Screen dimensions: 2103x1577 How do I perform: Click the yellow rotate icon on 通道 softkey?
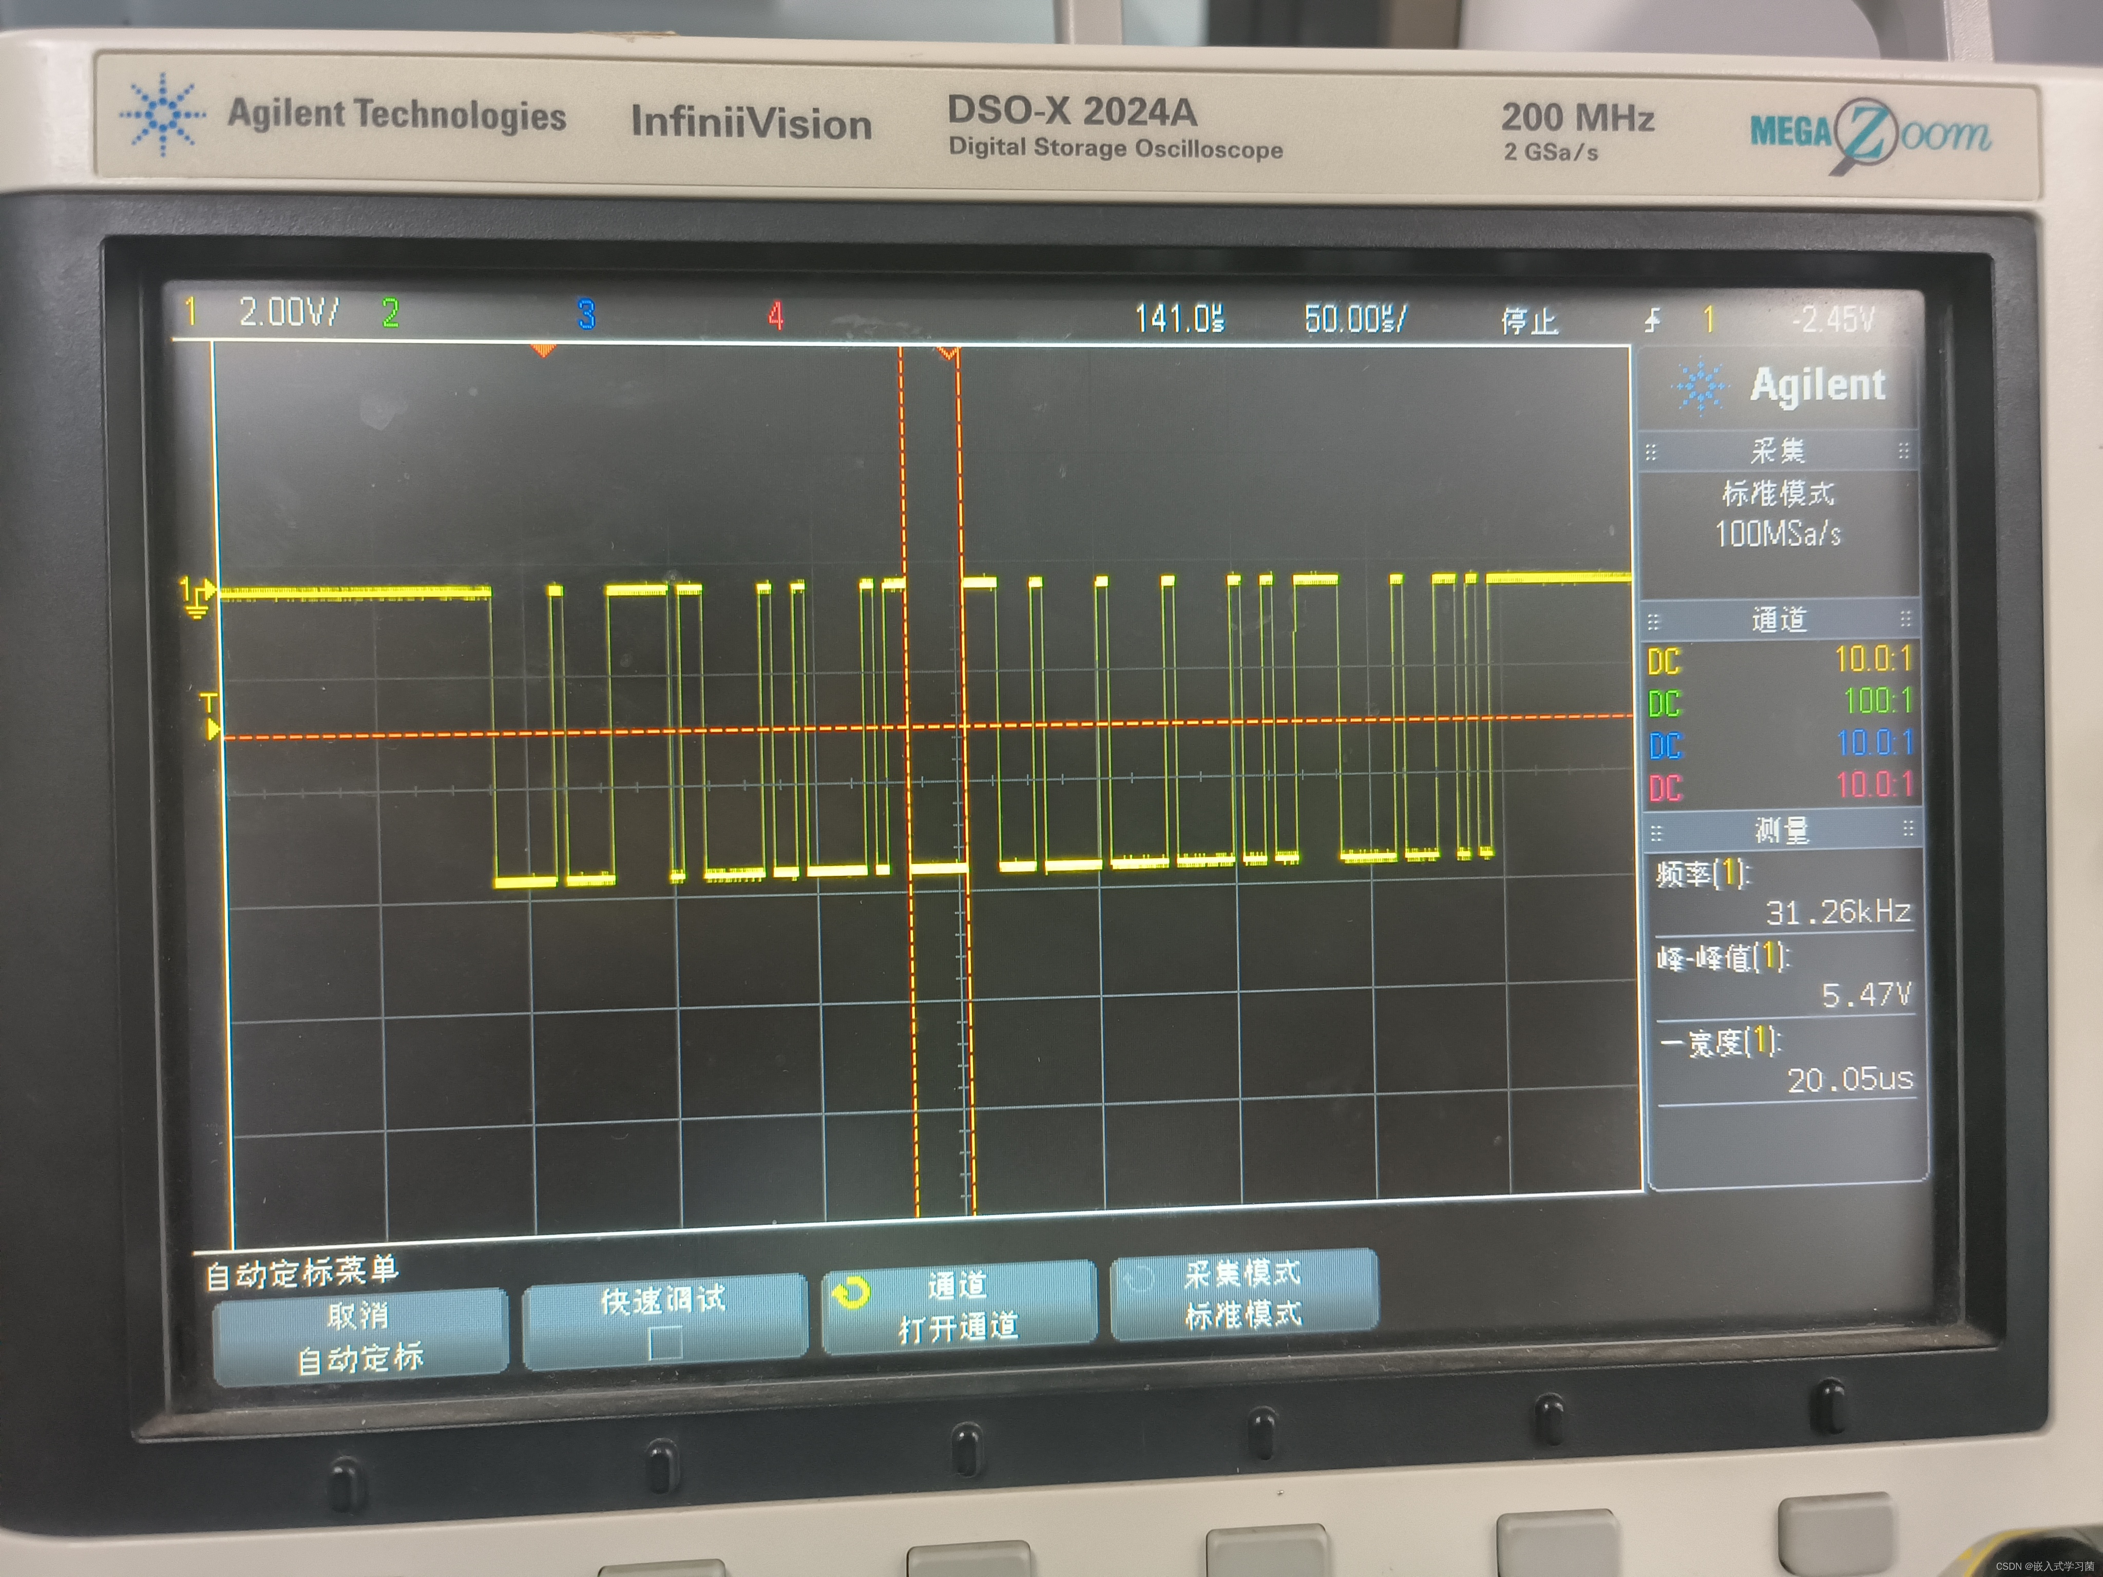[x=851, y=1292]
